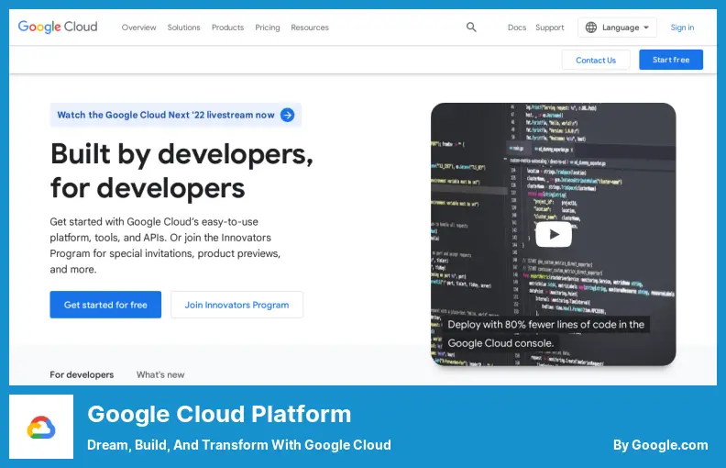
Task: Click the 'Google Cloud Platform' title text
Action: coord(219,414)
